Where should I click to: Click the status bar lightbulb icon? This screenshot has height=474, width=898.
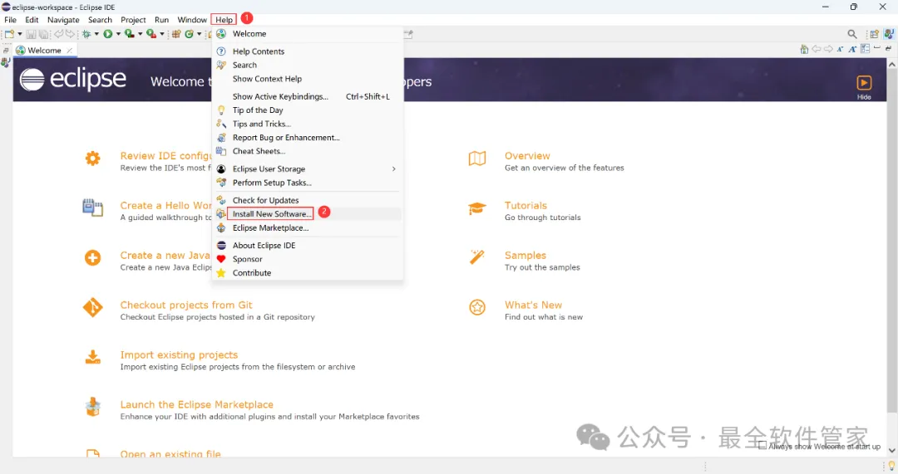(891, 467)
